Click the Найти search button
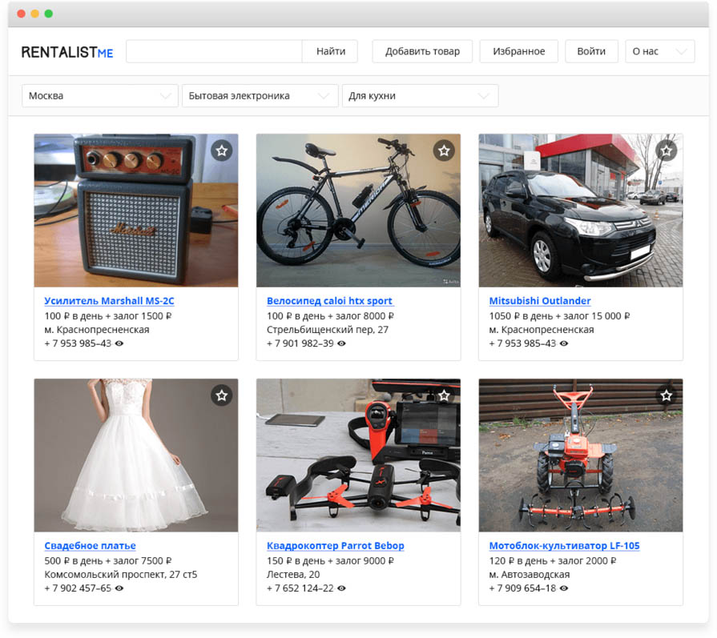 coord(330,51)
